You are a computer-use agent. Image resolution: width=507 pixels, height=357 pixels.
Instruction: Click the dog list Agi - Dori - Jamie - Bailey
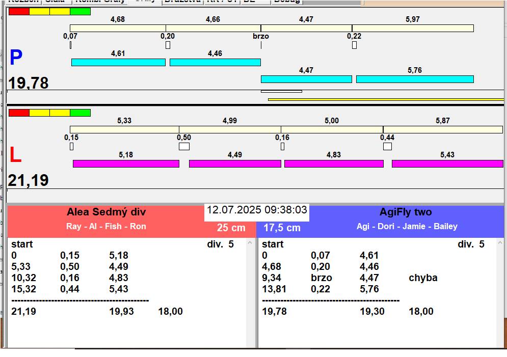point(407,226)
